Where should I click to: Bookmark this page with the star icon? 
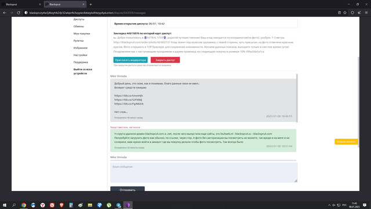click(345, 13)
